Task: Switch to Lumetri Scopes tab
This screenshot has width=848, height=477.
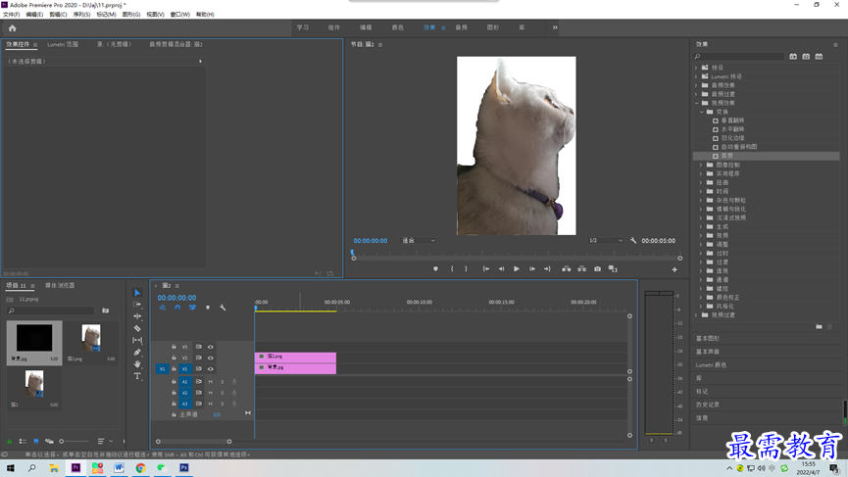Action: [x=63, y=44]
